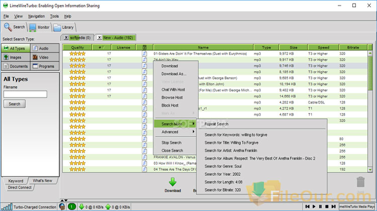Sort results by Name column
Screen dimensions: 377x211
pos(203,47)
